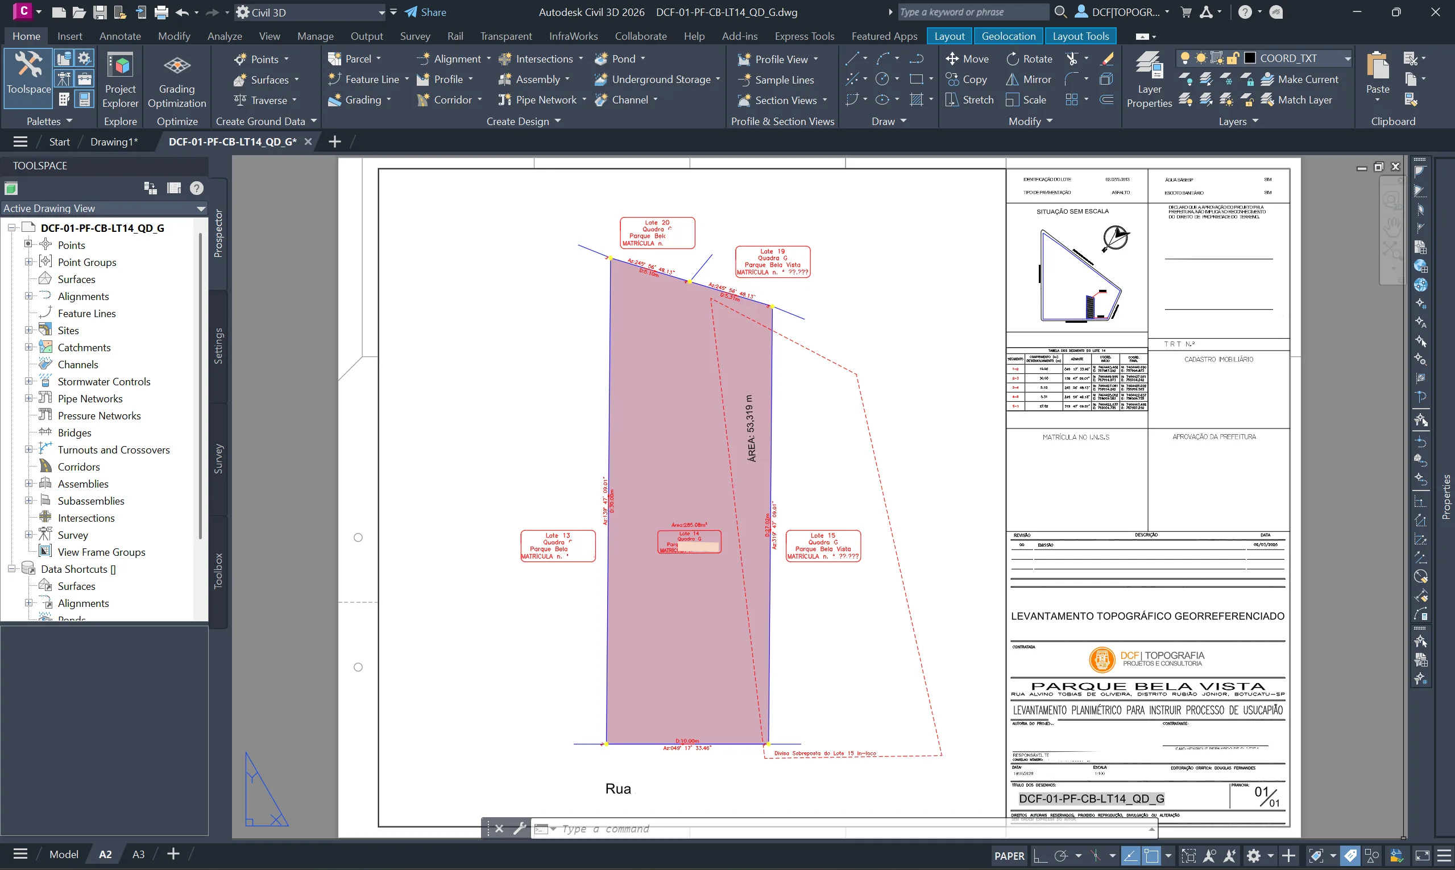This screenshot has height=870, width=1455.
Task: Select the Move tool
Action: pos(967,59)
